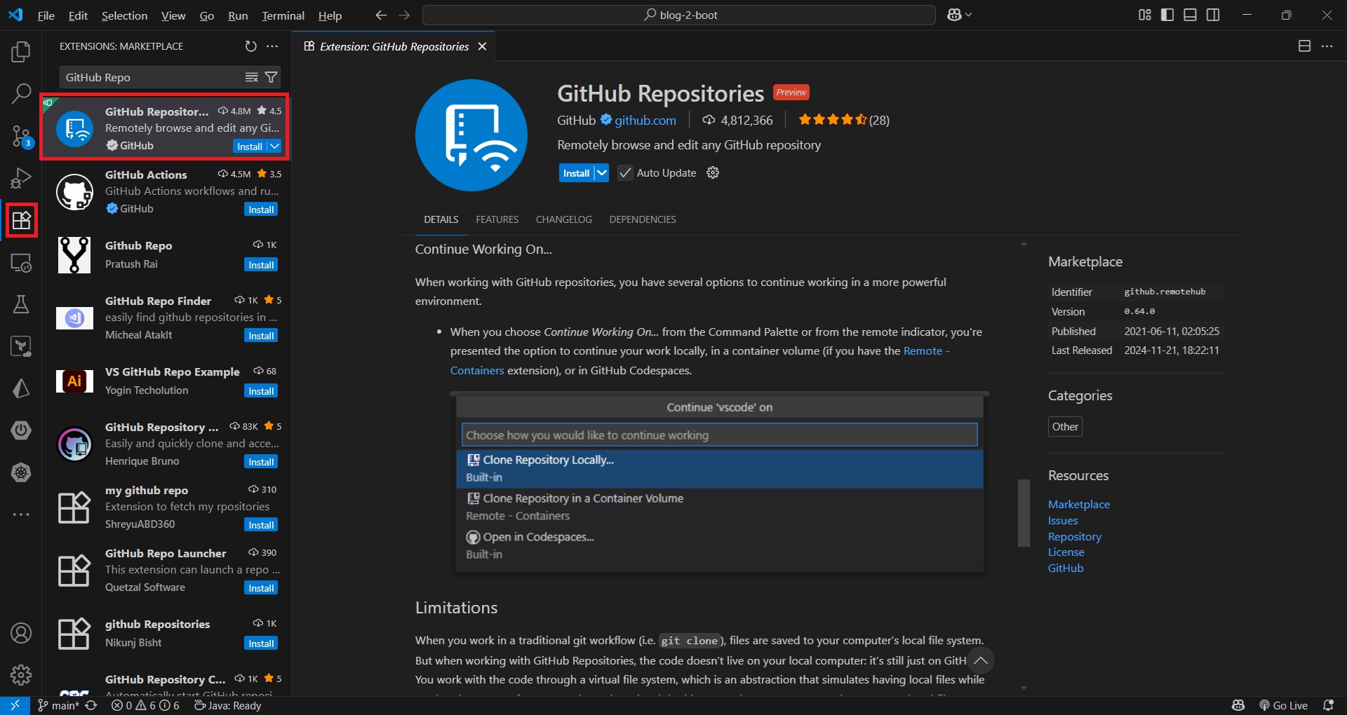Open github.com publisher link
Screen dimensions: 1347x715
click(x=645, y=120)
